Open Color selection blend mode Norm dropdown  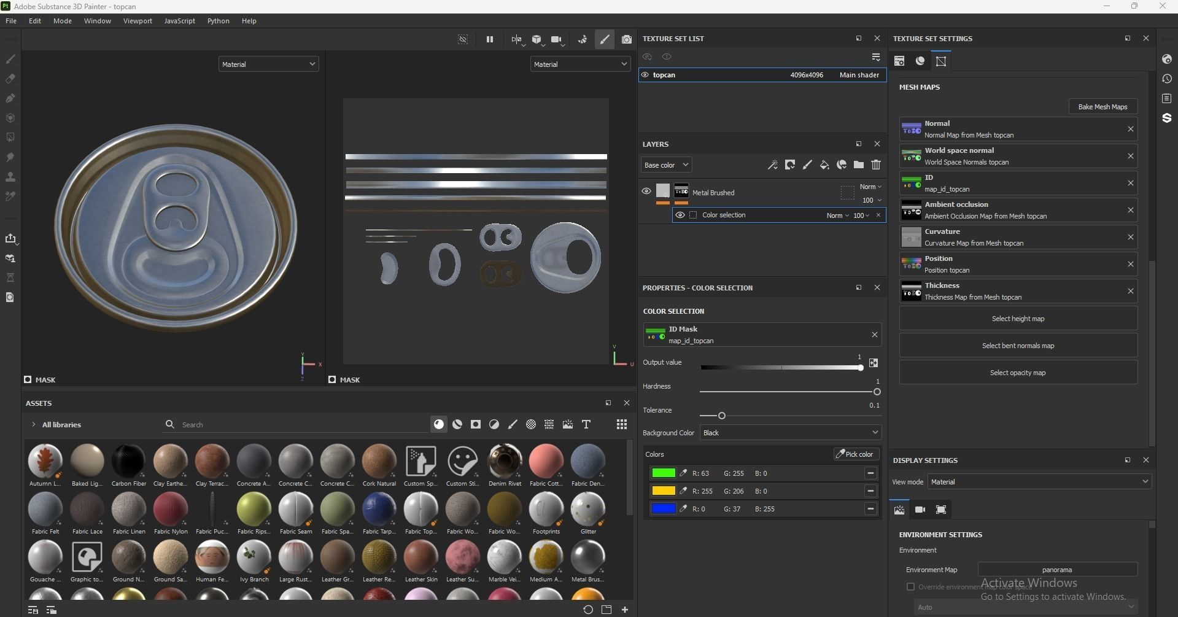837,215
